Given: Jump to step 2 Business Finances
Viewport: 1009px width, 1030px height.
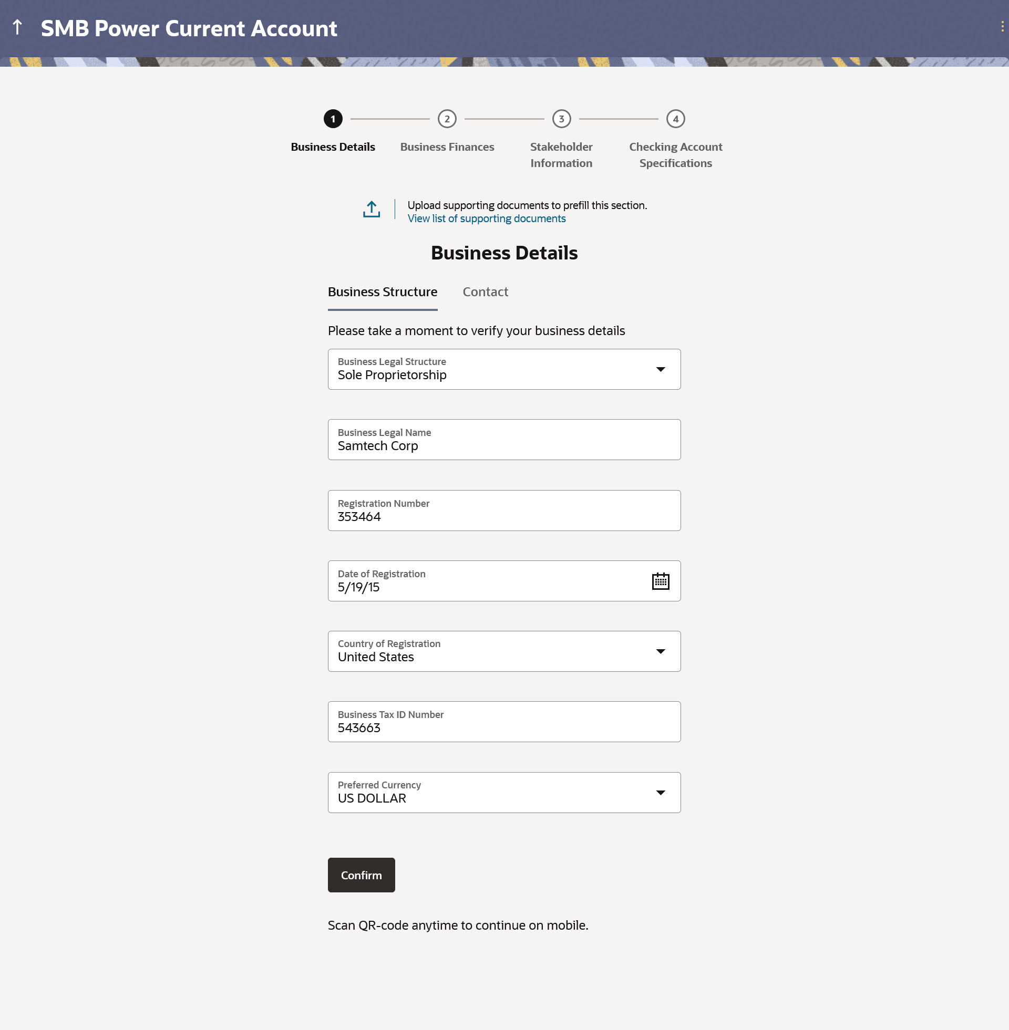Looking at the screenshot, I should (x=447, y=119).
